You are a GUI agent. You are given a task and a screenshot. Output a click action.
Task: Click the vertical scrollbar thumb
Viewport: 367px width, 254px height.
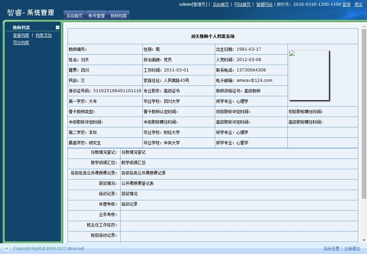(364, 114)
